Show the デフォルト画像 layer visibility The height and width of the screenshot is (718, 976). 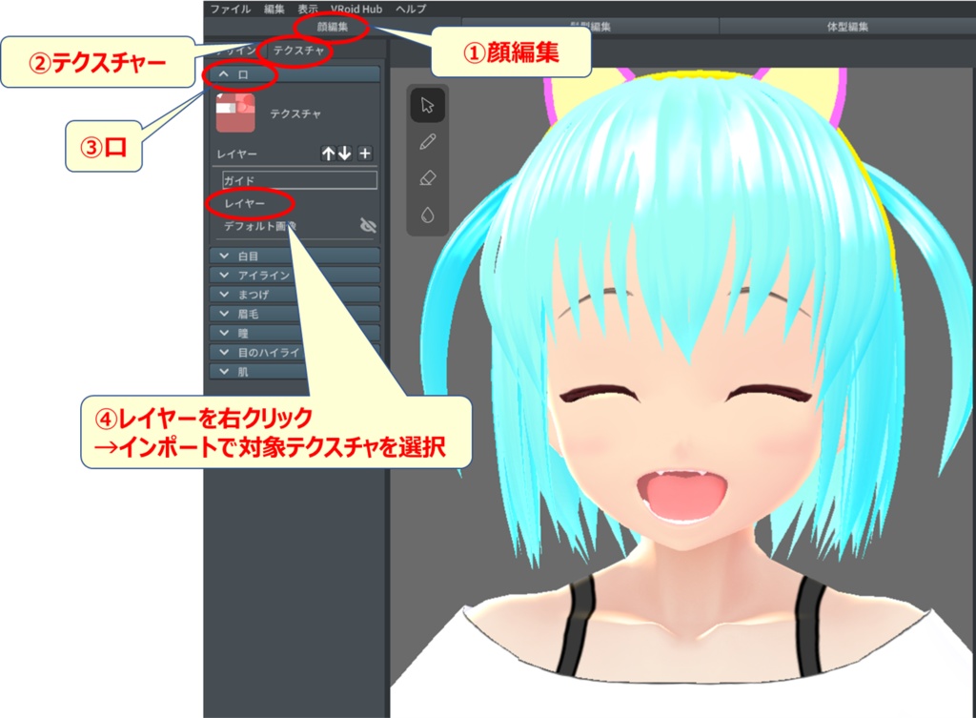tap(368, 227)
